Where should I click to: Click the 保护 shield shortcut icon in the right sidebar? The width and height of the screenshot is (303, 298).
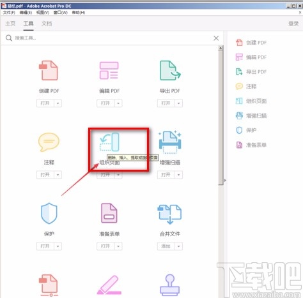point(239,130)
